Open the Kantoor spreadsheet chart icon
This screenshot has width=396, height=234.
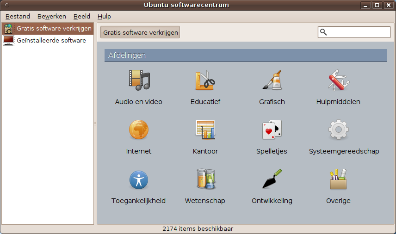point(205,129)
